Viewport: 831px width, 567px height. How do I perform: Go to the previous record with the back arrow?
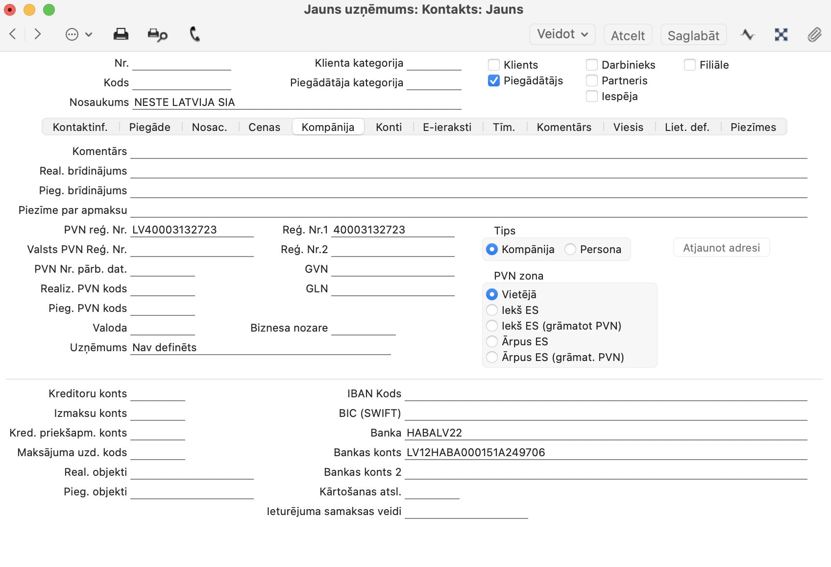(x=13, y=34)
